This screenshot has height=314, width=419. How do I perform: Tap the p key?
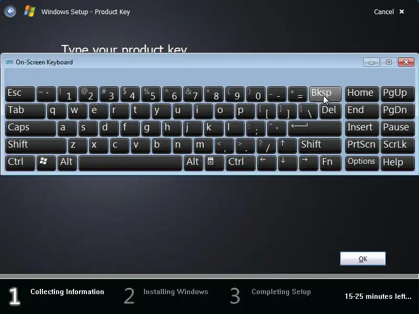click(x=245, y=111)
